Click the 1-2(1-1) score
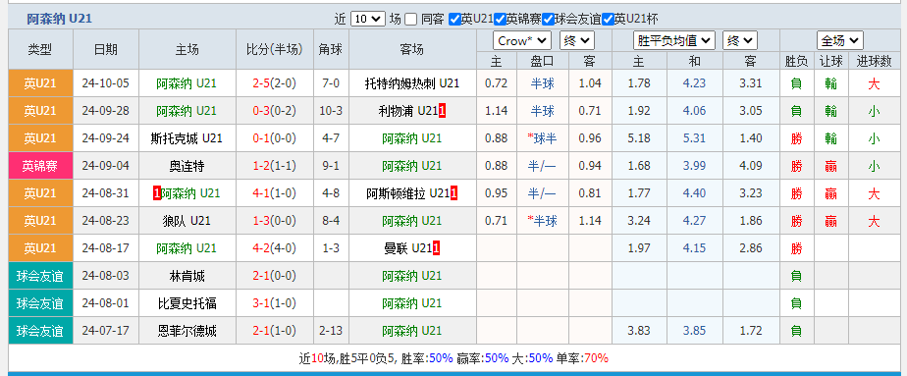The height and width of the screenshot is (376, 907). pos(274,166)
